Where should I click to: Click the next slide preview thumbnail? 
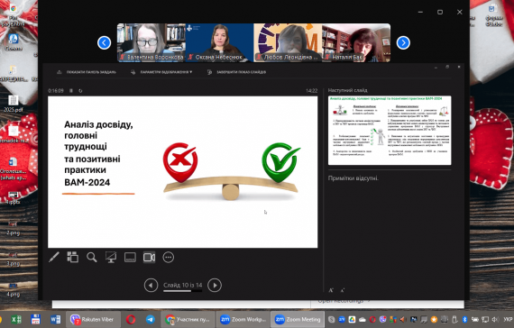pos(390,130)
